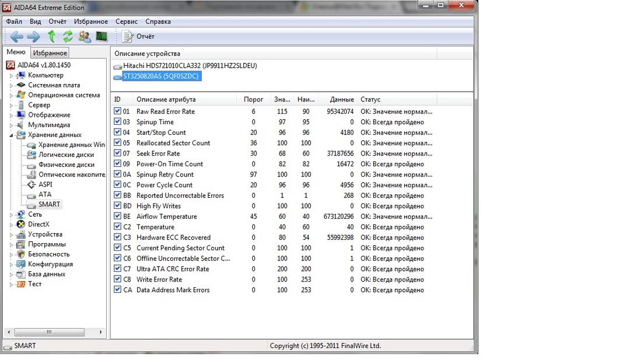The image size is (637, 358).
Task: Uncheck the Raw Read Error Rate checkbox
Action: 117,111
